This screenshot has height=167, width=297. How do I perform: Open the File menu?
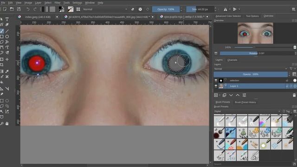click(x=3, y=3)
